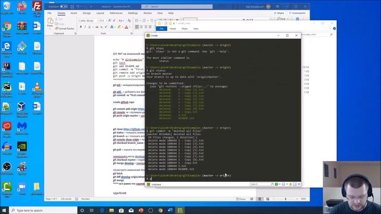Screen dimensions: 381x214
Task: Apply the yellow text highlight color
Action: (x=119, y=27)
